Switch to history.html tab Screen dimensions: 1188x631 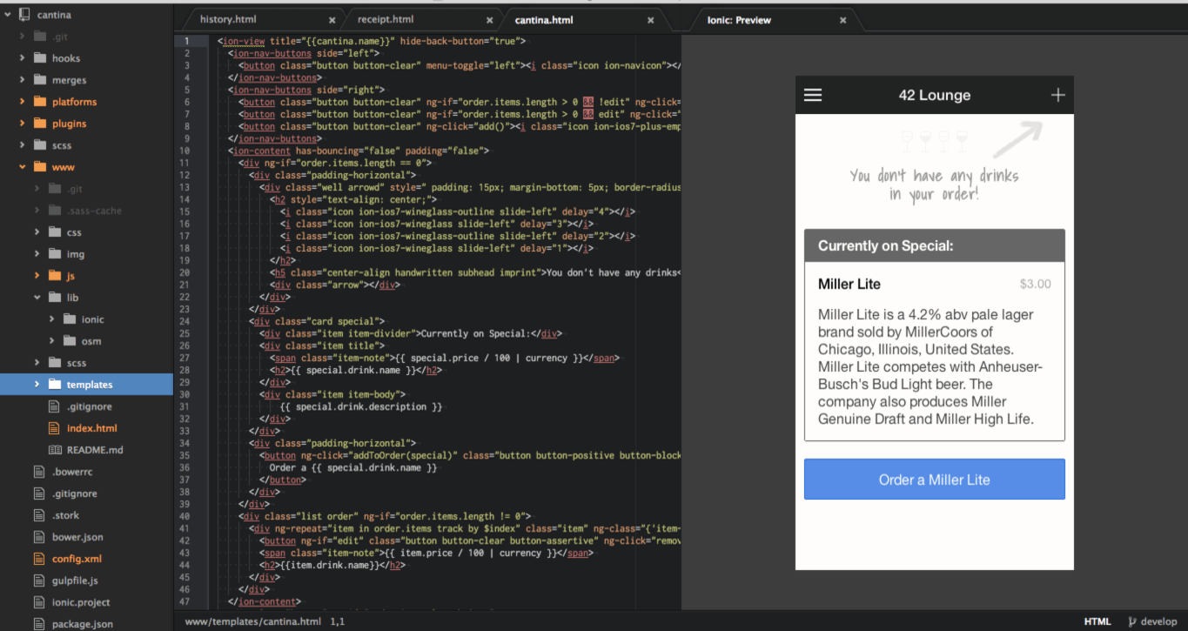[x=228, y=19]
